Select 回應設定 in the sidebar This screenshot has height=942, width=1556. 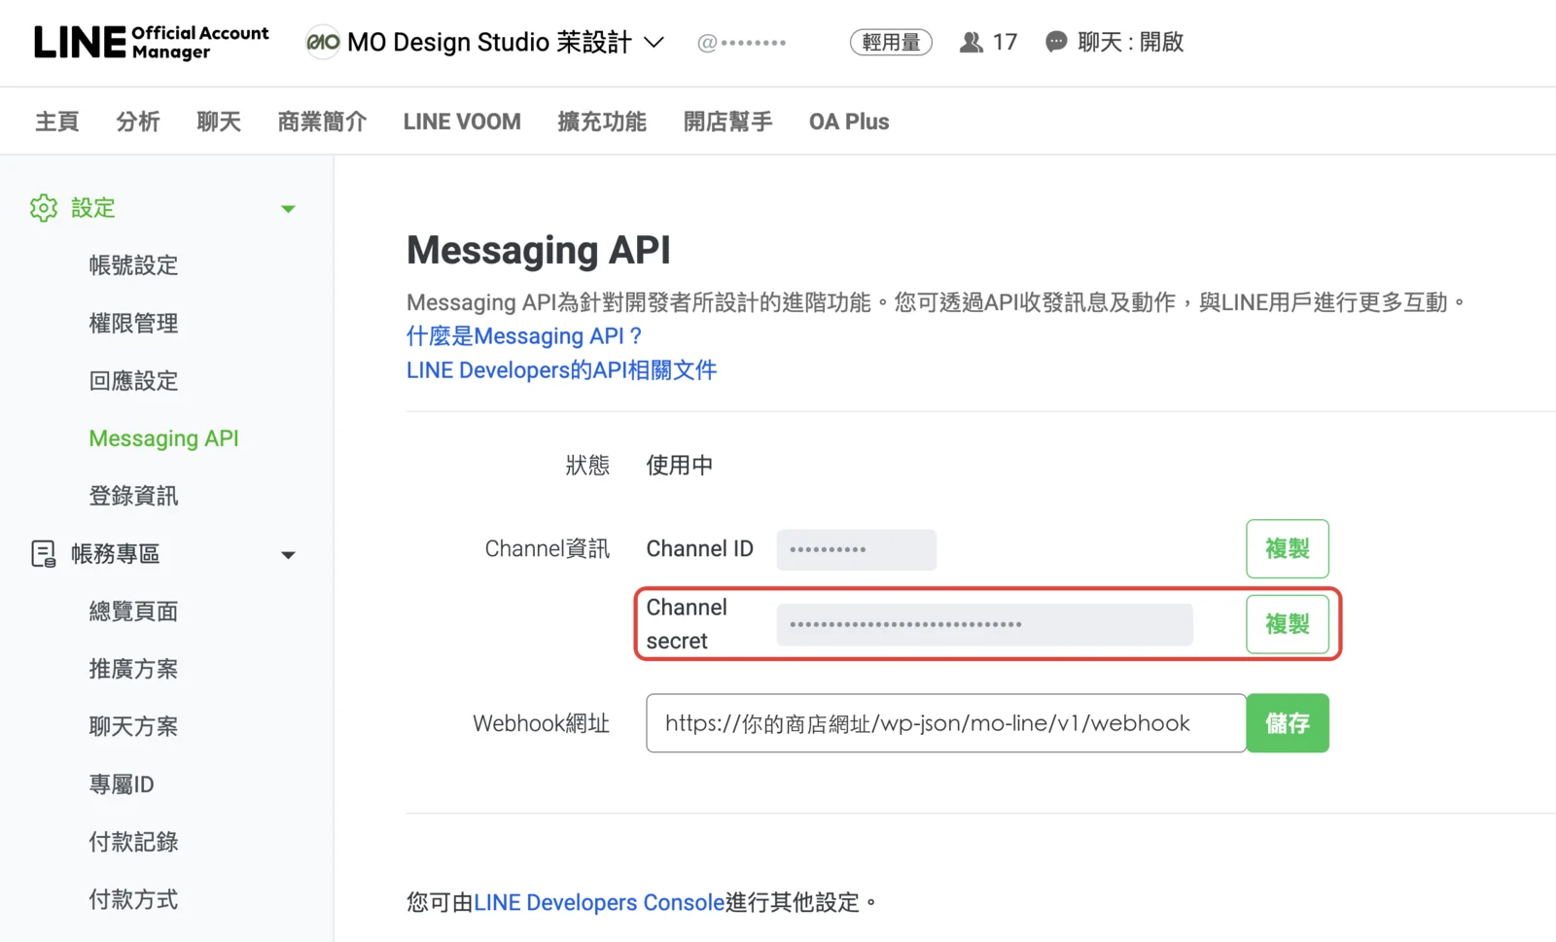(133, 381)
